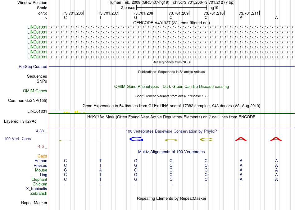The height and width of the screenshot is (210, 295).
Task: Click the 4.88 upper PhyloP axis value
Action: pos(40,131)
